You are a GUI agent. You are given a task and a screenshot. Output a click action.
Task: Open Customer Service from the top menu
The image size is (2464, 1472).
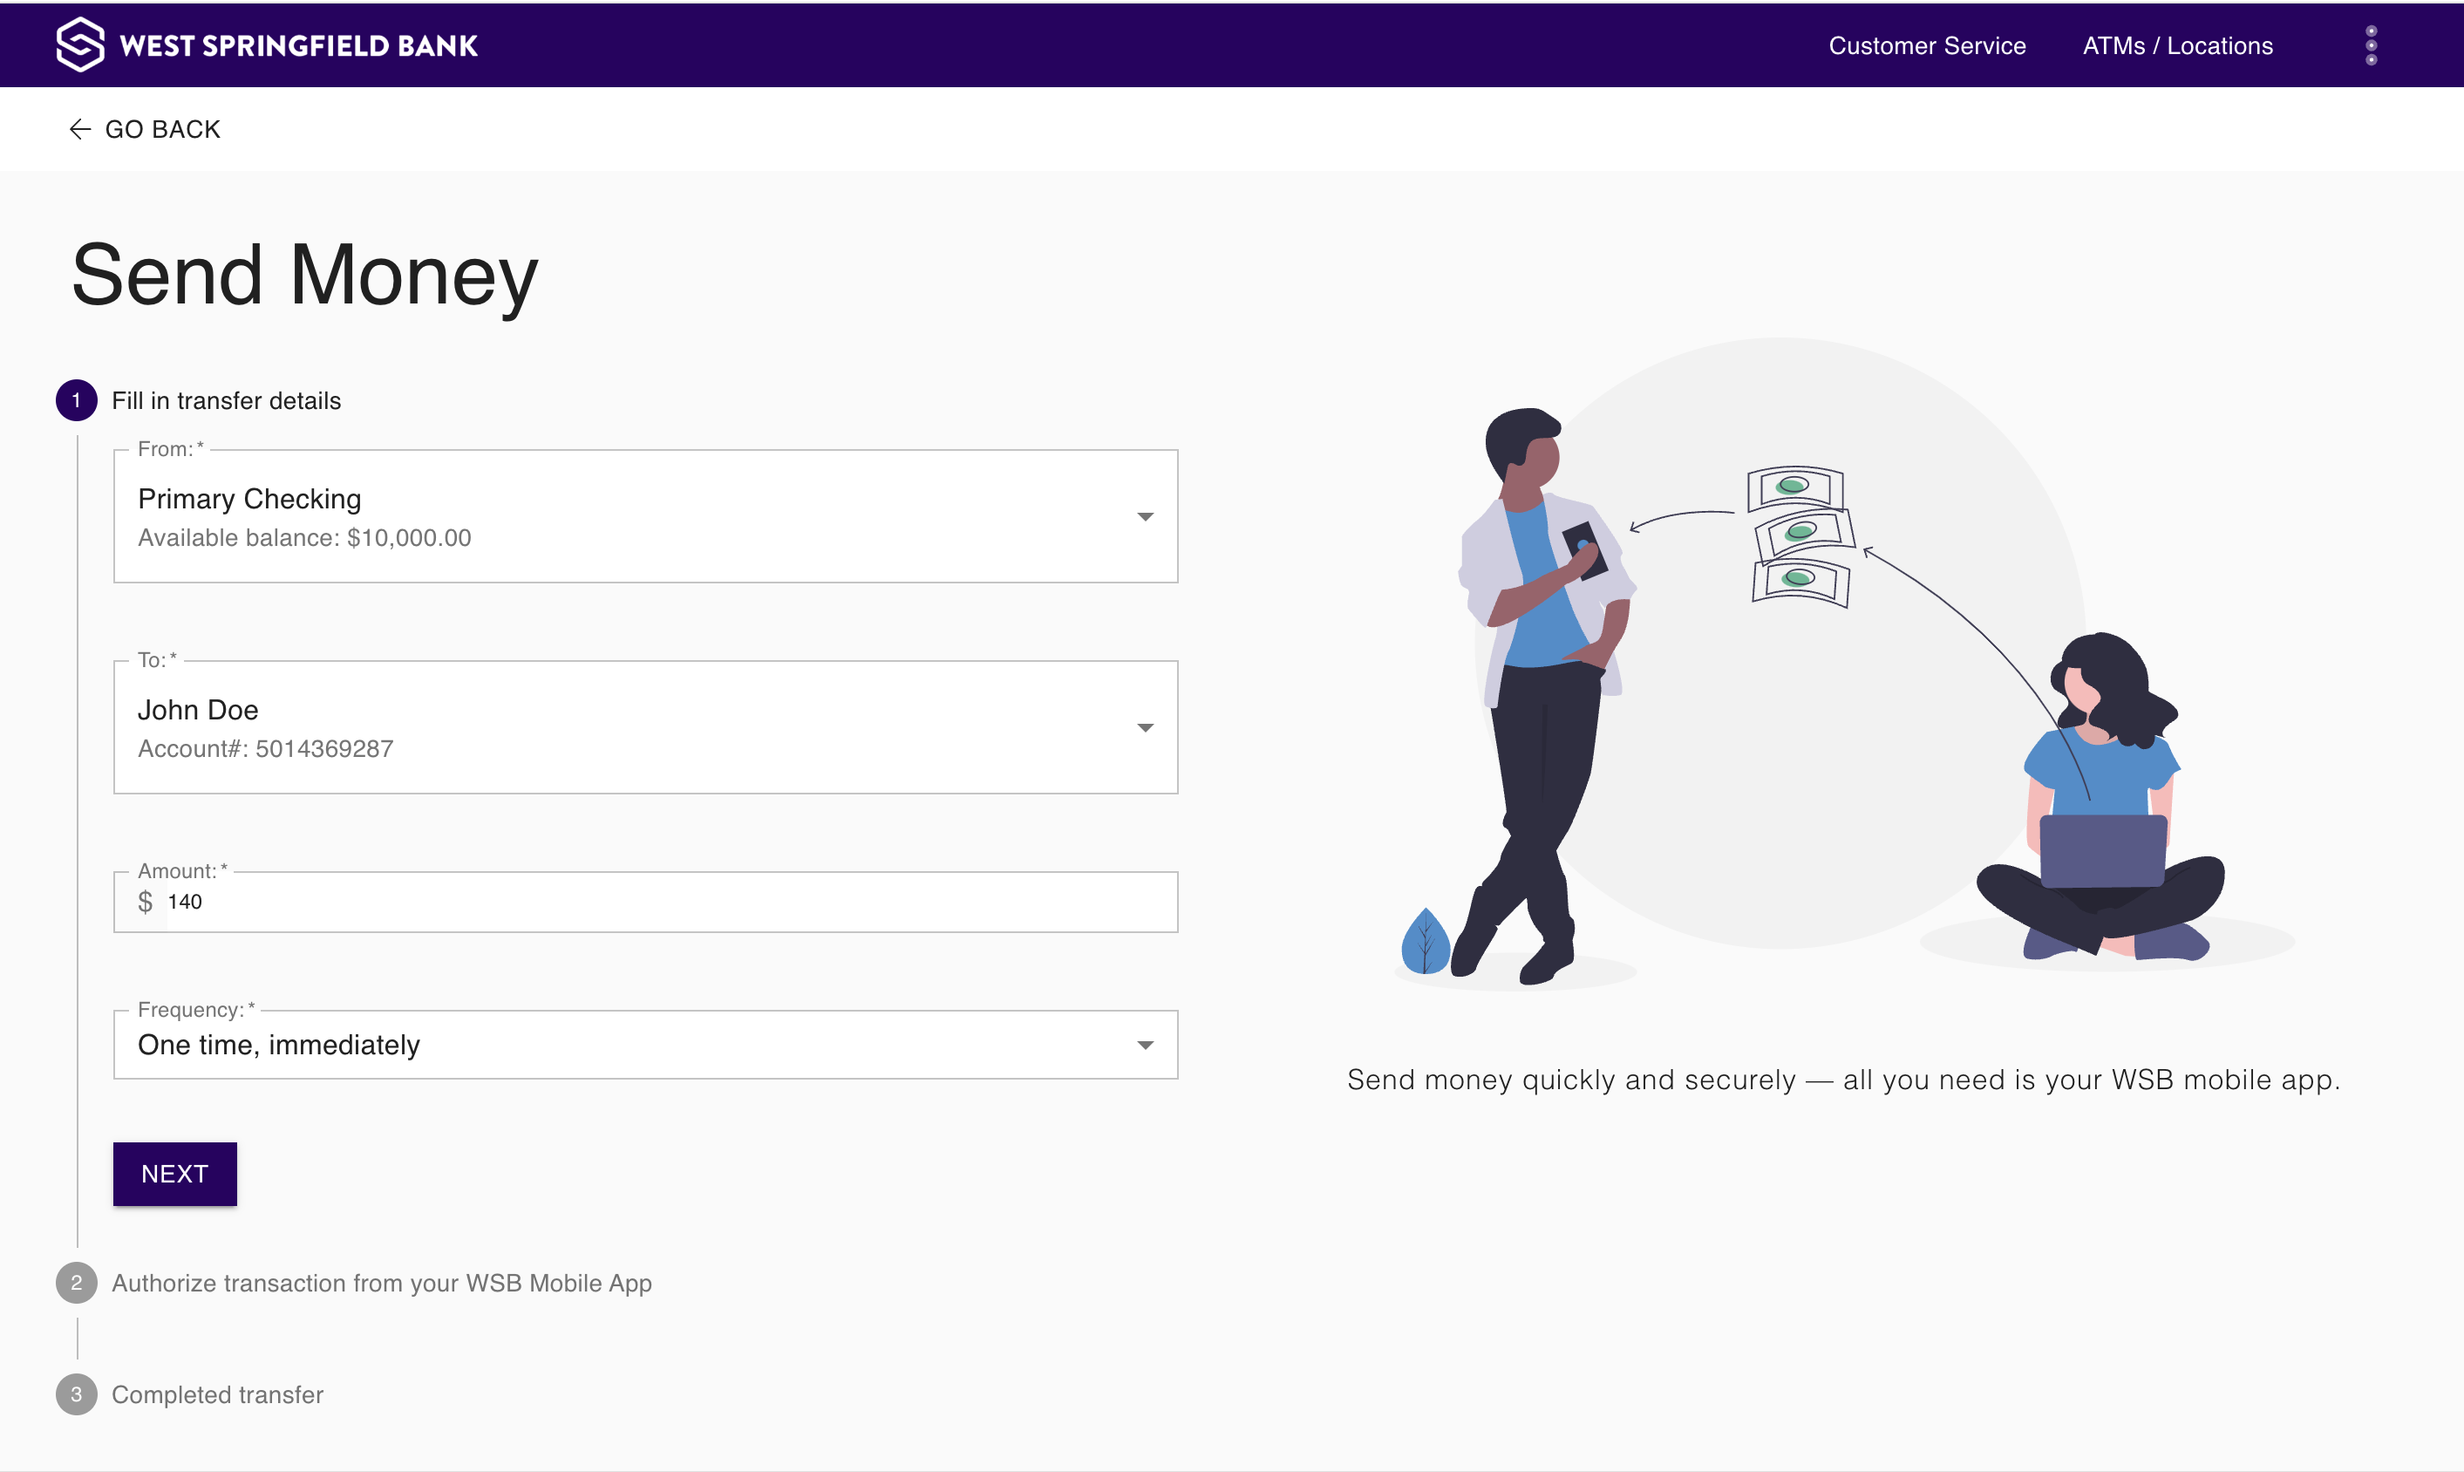click(1927, 45)
